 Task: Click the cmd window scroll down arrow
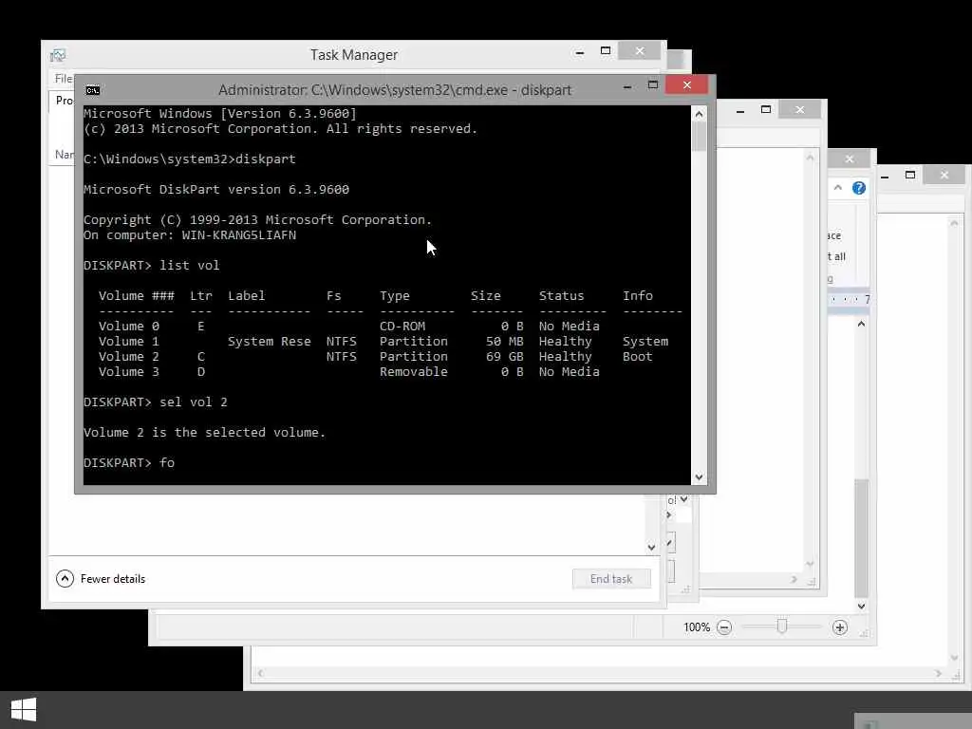click(700, 477)
